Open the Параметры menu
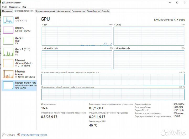The image size is (189, 139). pos(15,7)
